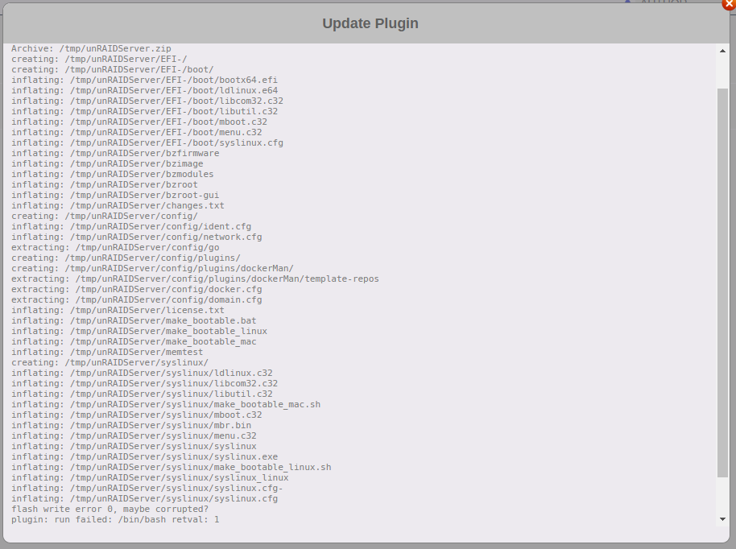Click the line inflating syslinux/libcom32.c32

tap(145, 383)
